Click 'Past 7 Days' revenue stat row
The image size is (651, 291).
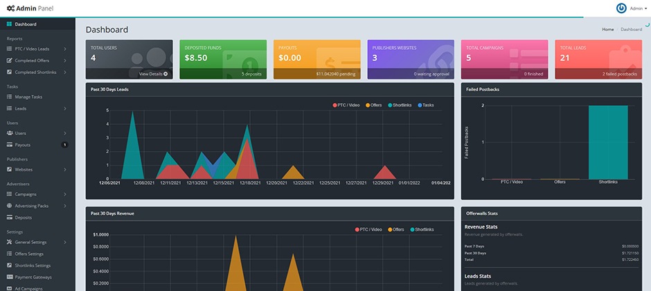click(x=551, y=246)
